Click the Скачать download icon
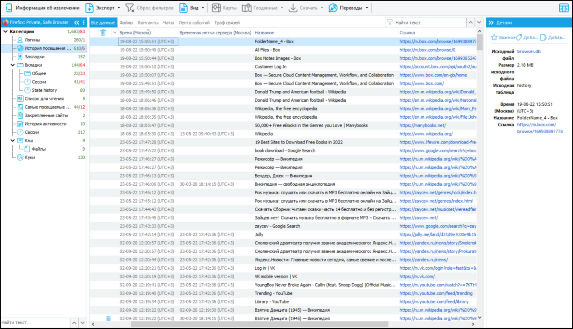This screenshot has height=329, width=573. pos(293,8)
